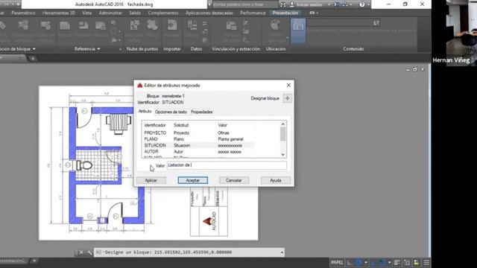Click the Referencia panel dialog launcher arrow
Screen dimensions: 477x268
120,49
